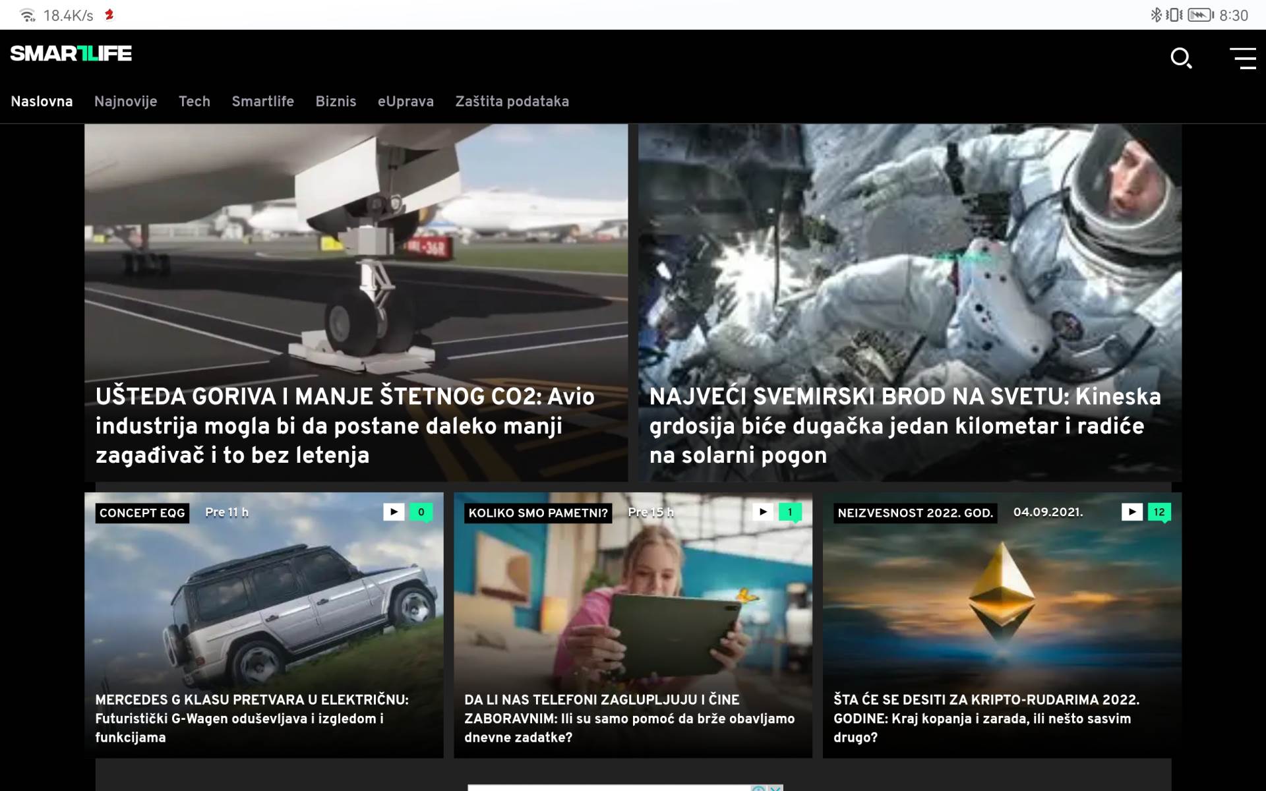Open comments via the '1' badge on the telefoni article

789,511
